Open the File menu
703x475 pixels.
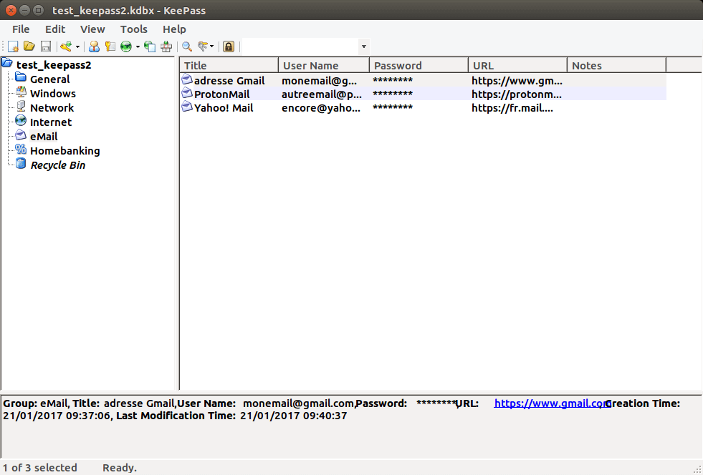click(x=21, y=29)
